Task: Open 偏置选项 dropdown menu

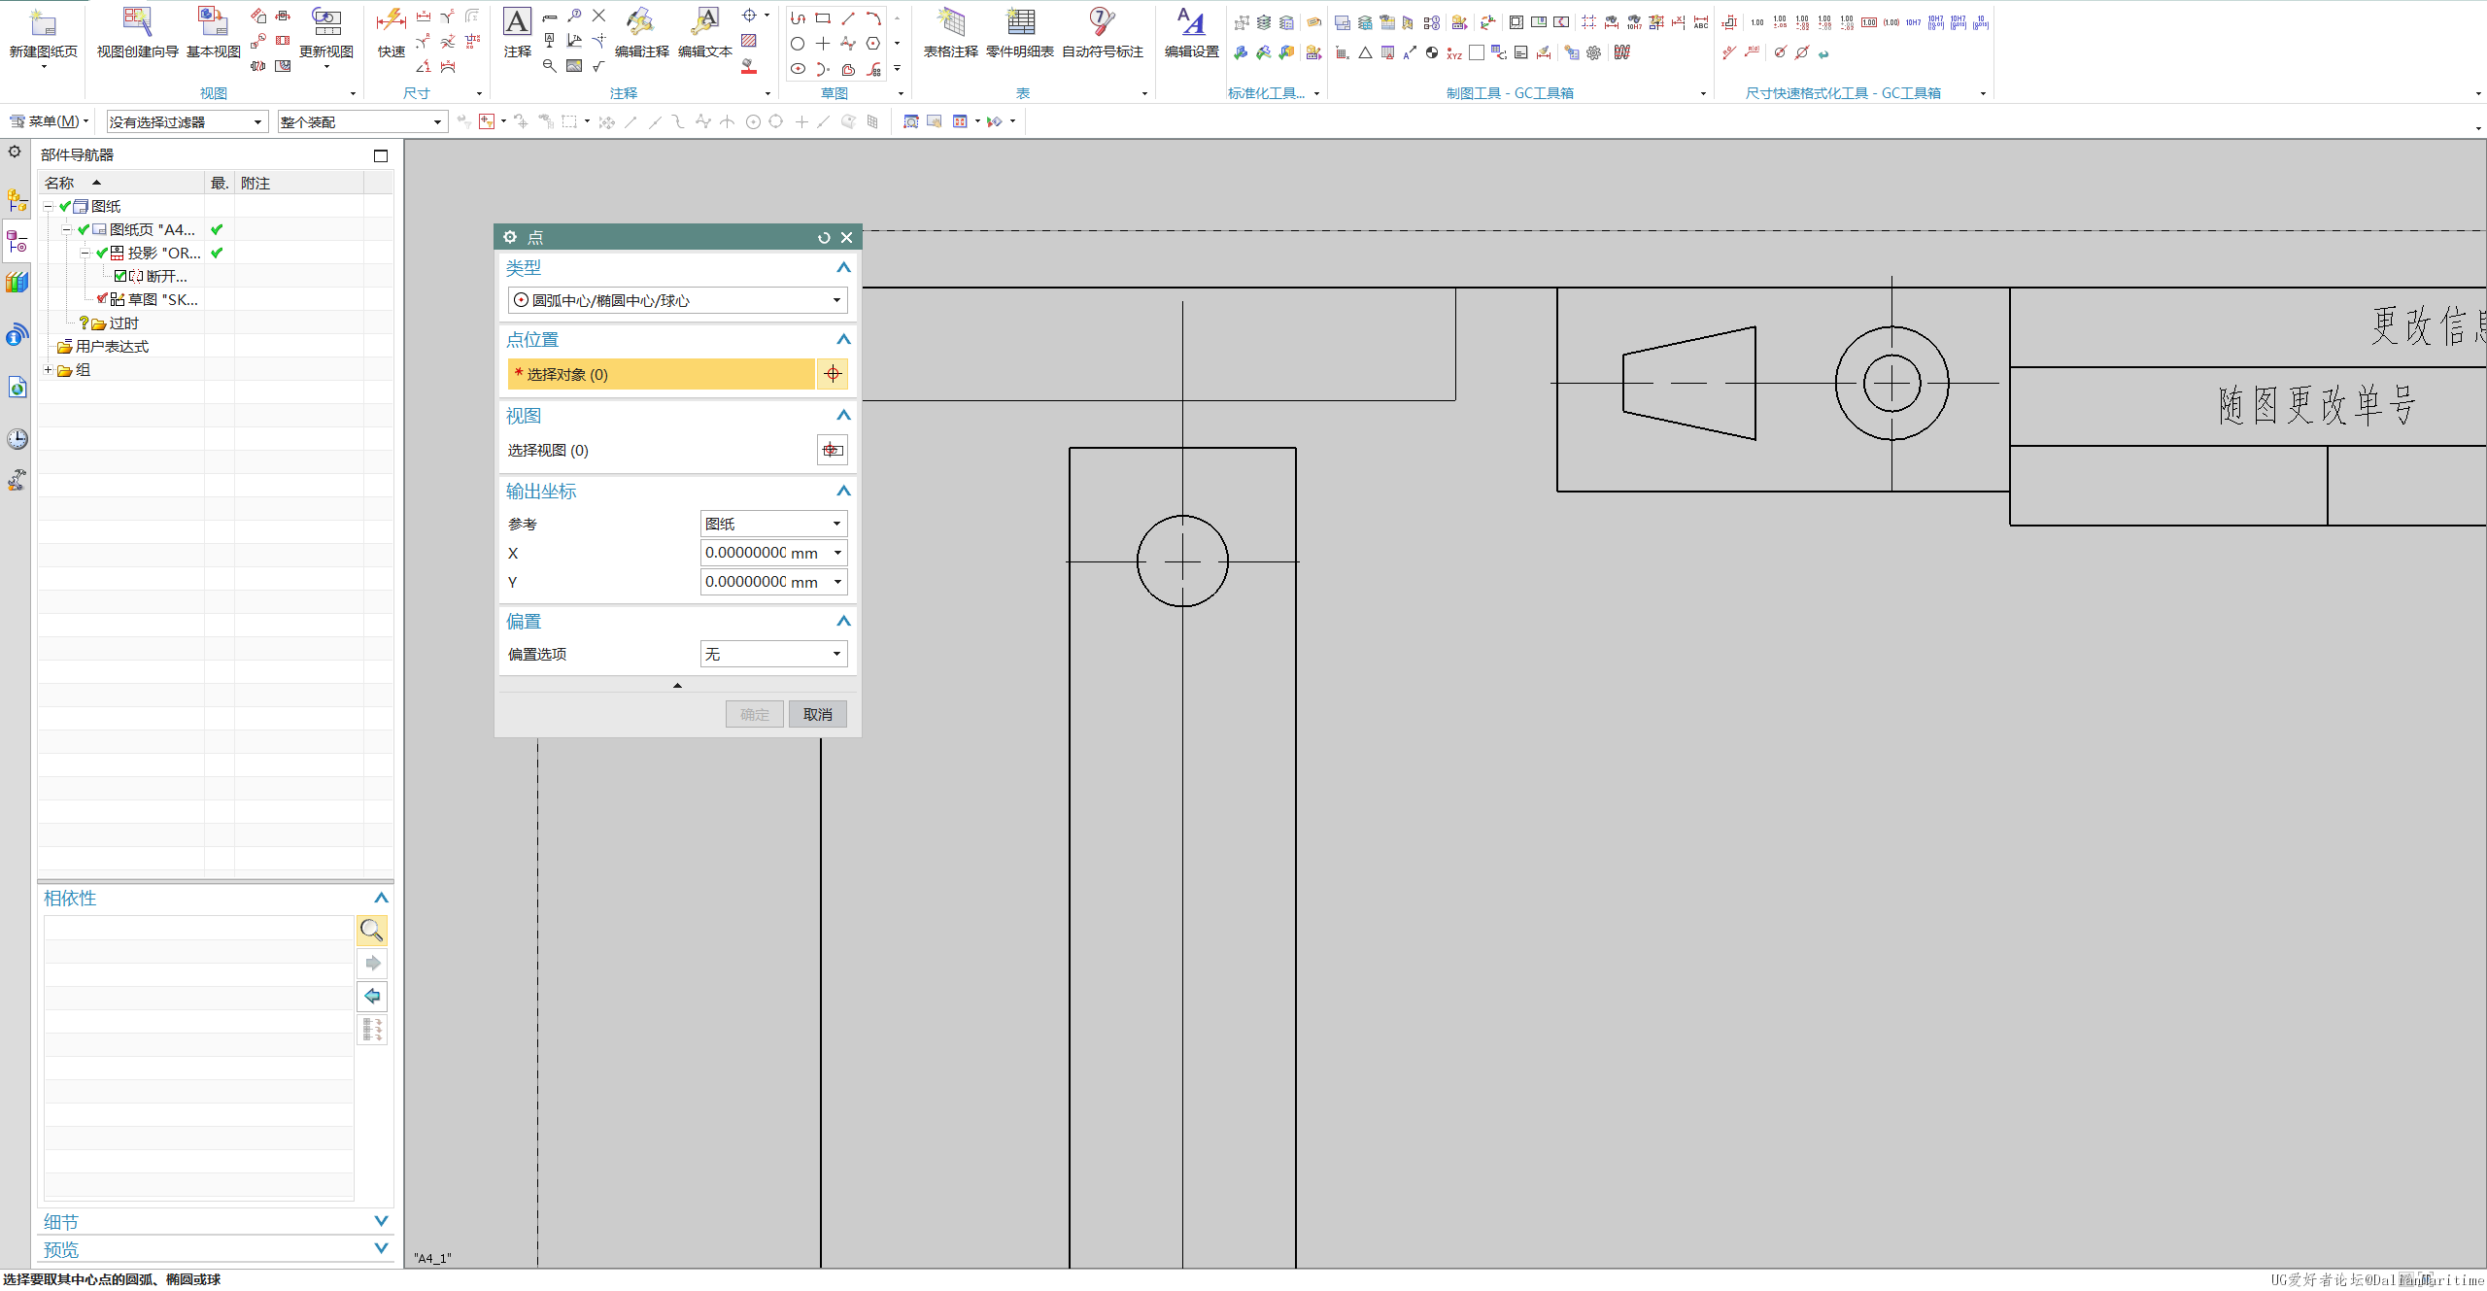Action: 769,653
